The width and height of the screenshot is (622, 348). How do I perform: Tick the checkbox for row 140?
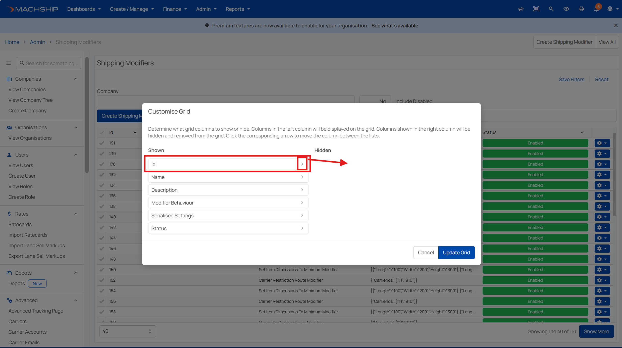(102, 217)
